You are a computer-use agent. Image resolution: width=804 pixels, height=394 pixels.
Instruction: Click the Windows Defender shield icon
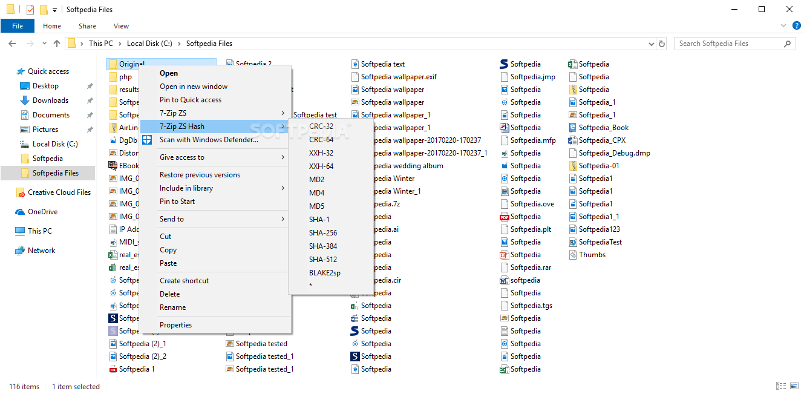pyautogui.click(x=147, y=140)
